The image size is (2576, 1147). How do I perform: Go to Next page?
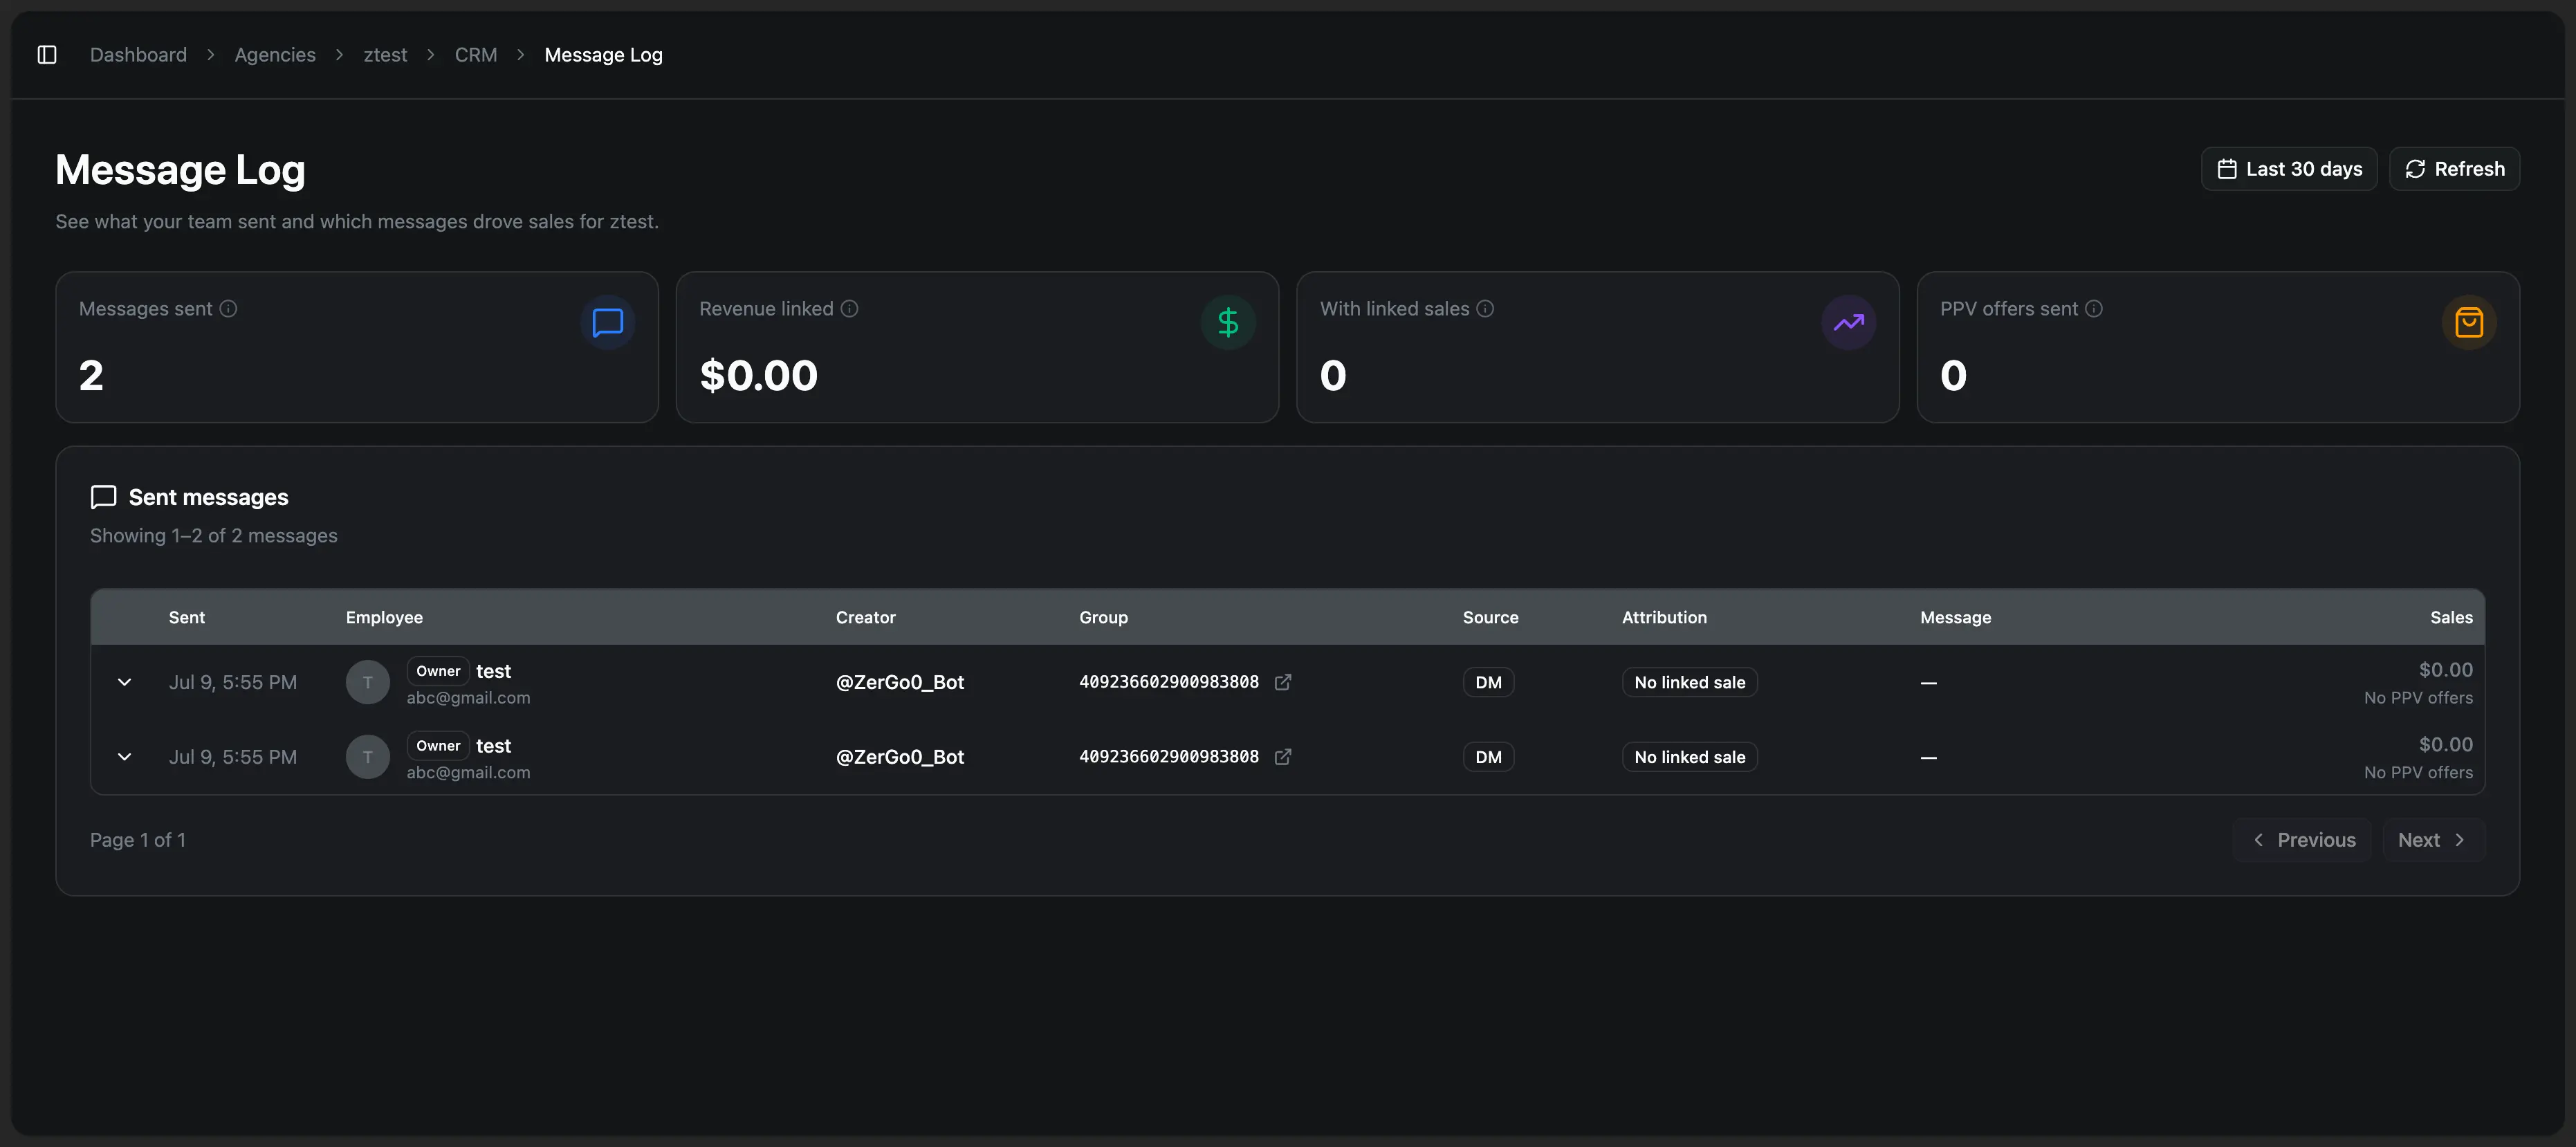coord(2433,840)
